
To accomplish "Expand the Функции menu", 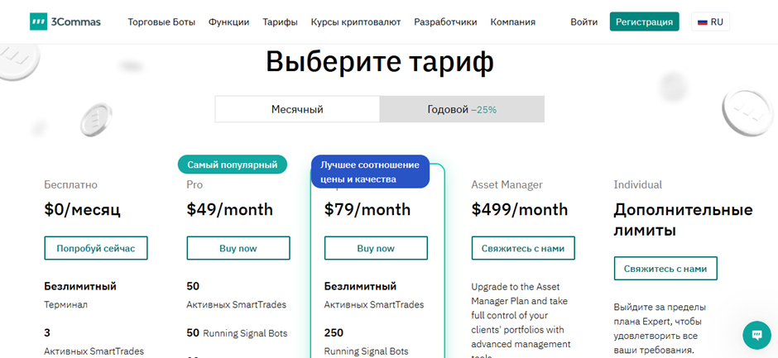I will point(228,21).
